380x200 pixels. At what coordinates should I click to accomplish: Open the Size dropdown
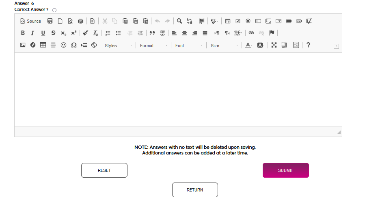coord(224,46)
